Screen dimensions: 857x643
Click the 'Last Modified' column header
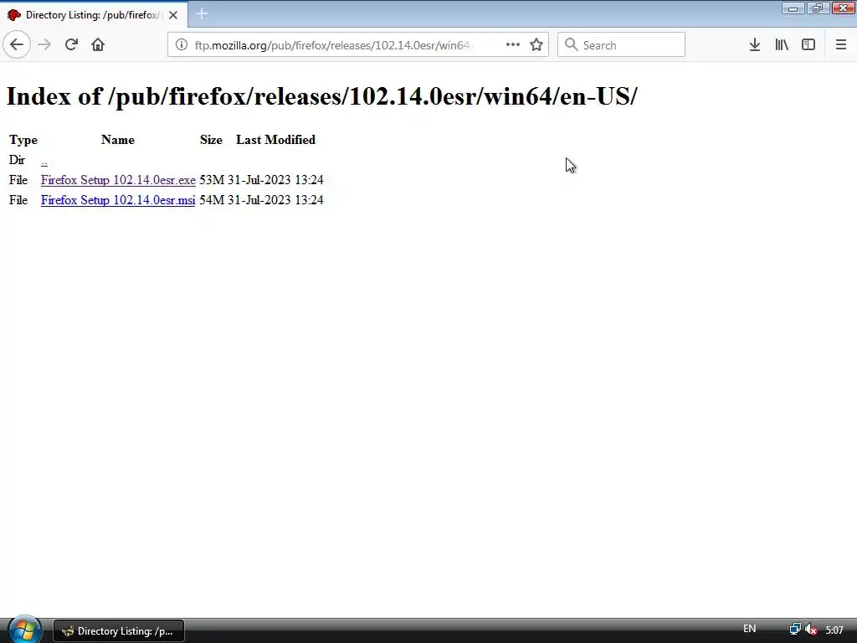click(x=275, y=140)
